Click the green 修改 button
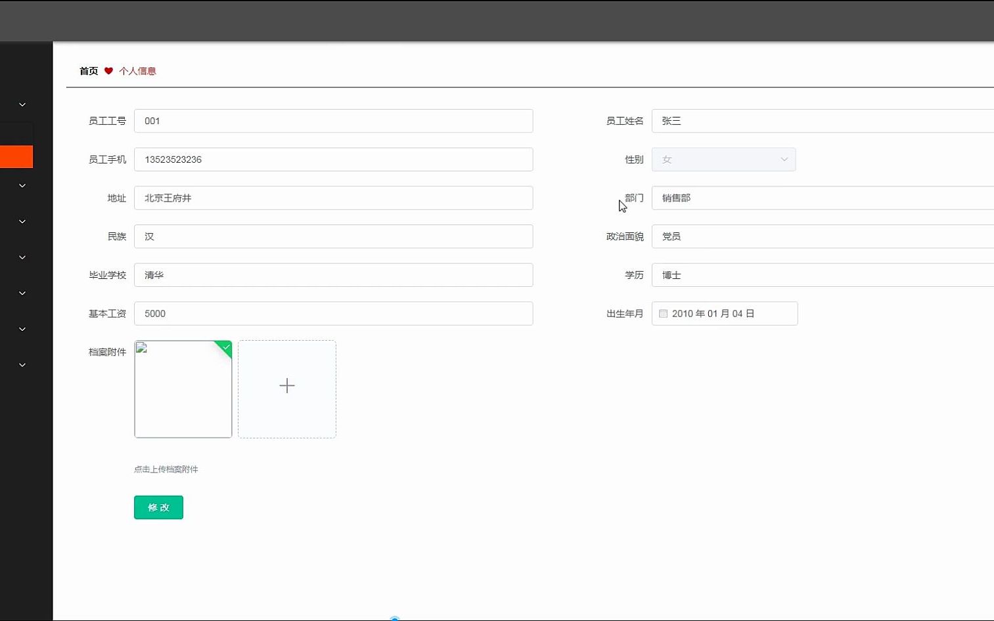 (158, 507)
